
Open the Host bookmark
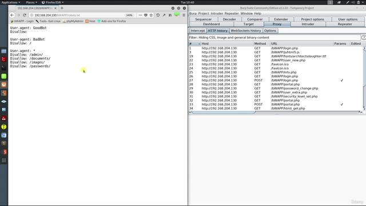(x=90, y=21)
